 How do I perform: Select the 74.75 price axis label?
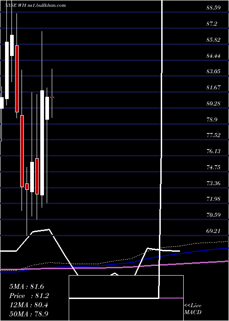pos(213,167)
